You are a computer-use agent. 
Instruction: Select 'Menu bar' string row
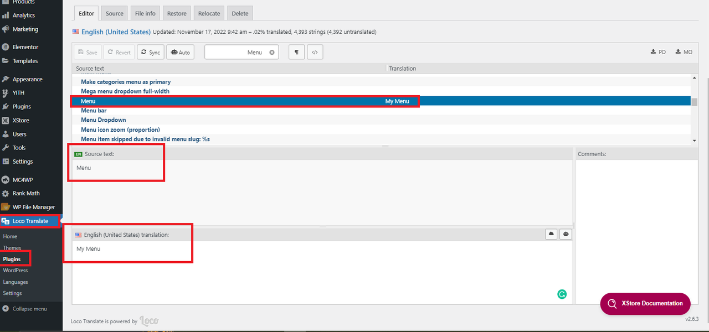[381, 111]
